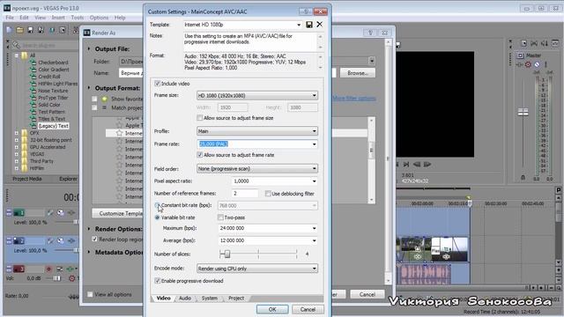564x317 pixels.
Task: Click the audio track 3 arm record icon
Action: (x=49, y=269)
